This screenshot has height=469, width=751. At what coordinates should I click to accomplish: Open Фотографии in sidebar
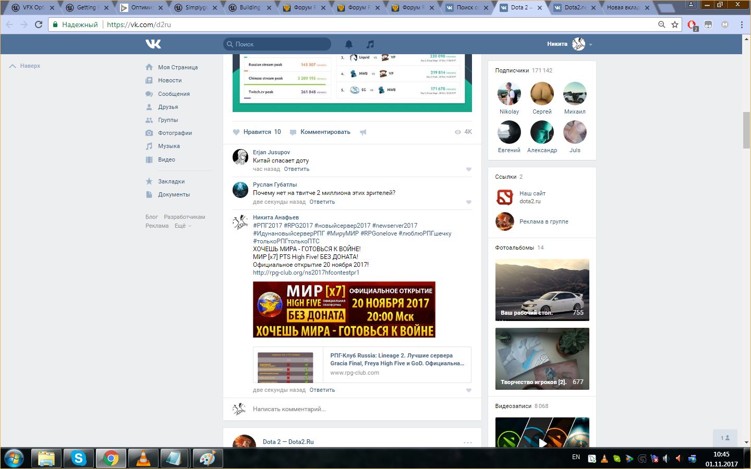[175, 133]
